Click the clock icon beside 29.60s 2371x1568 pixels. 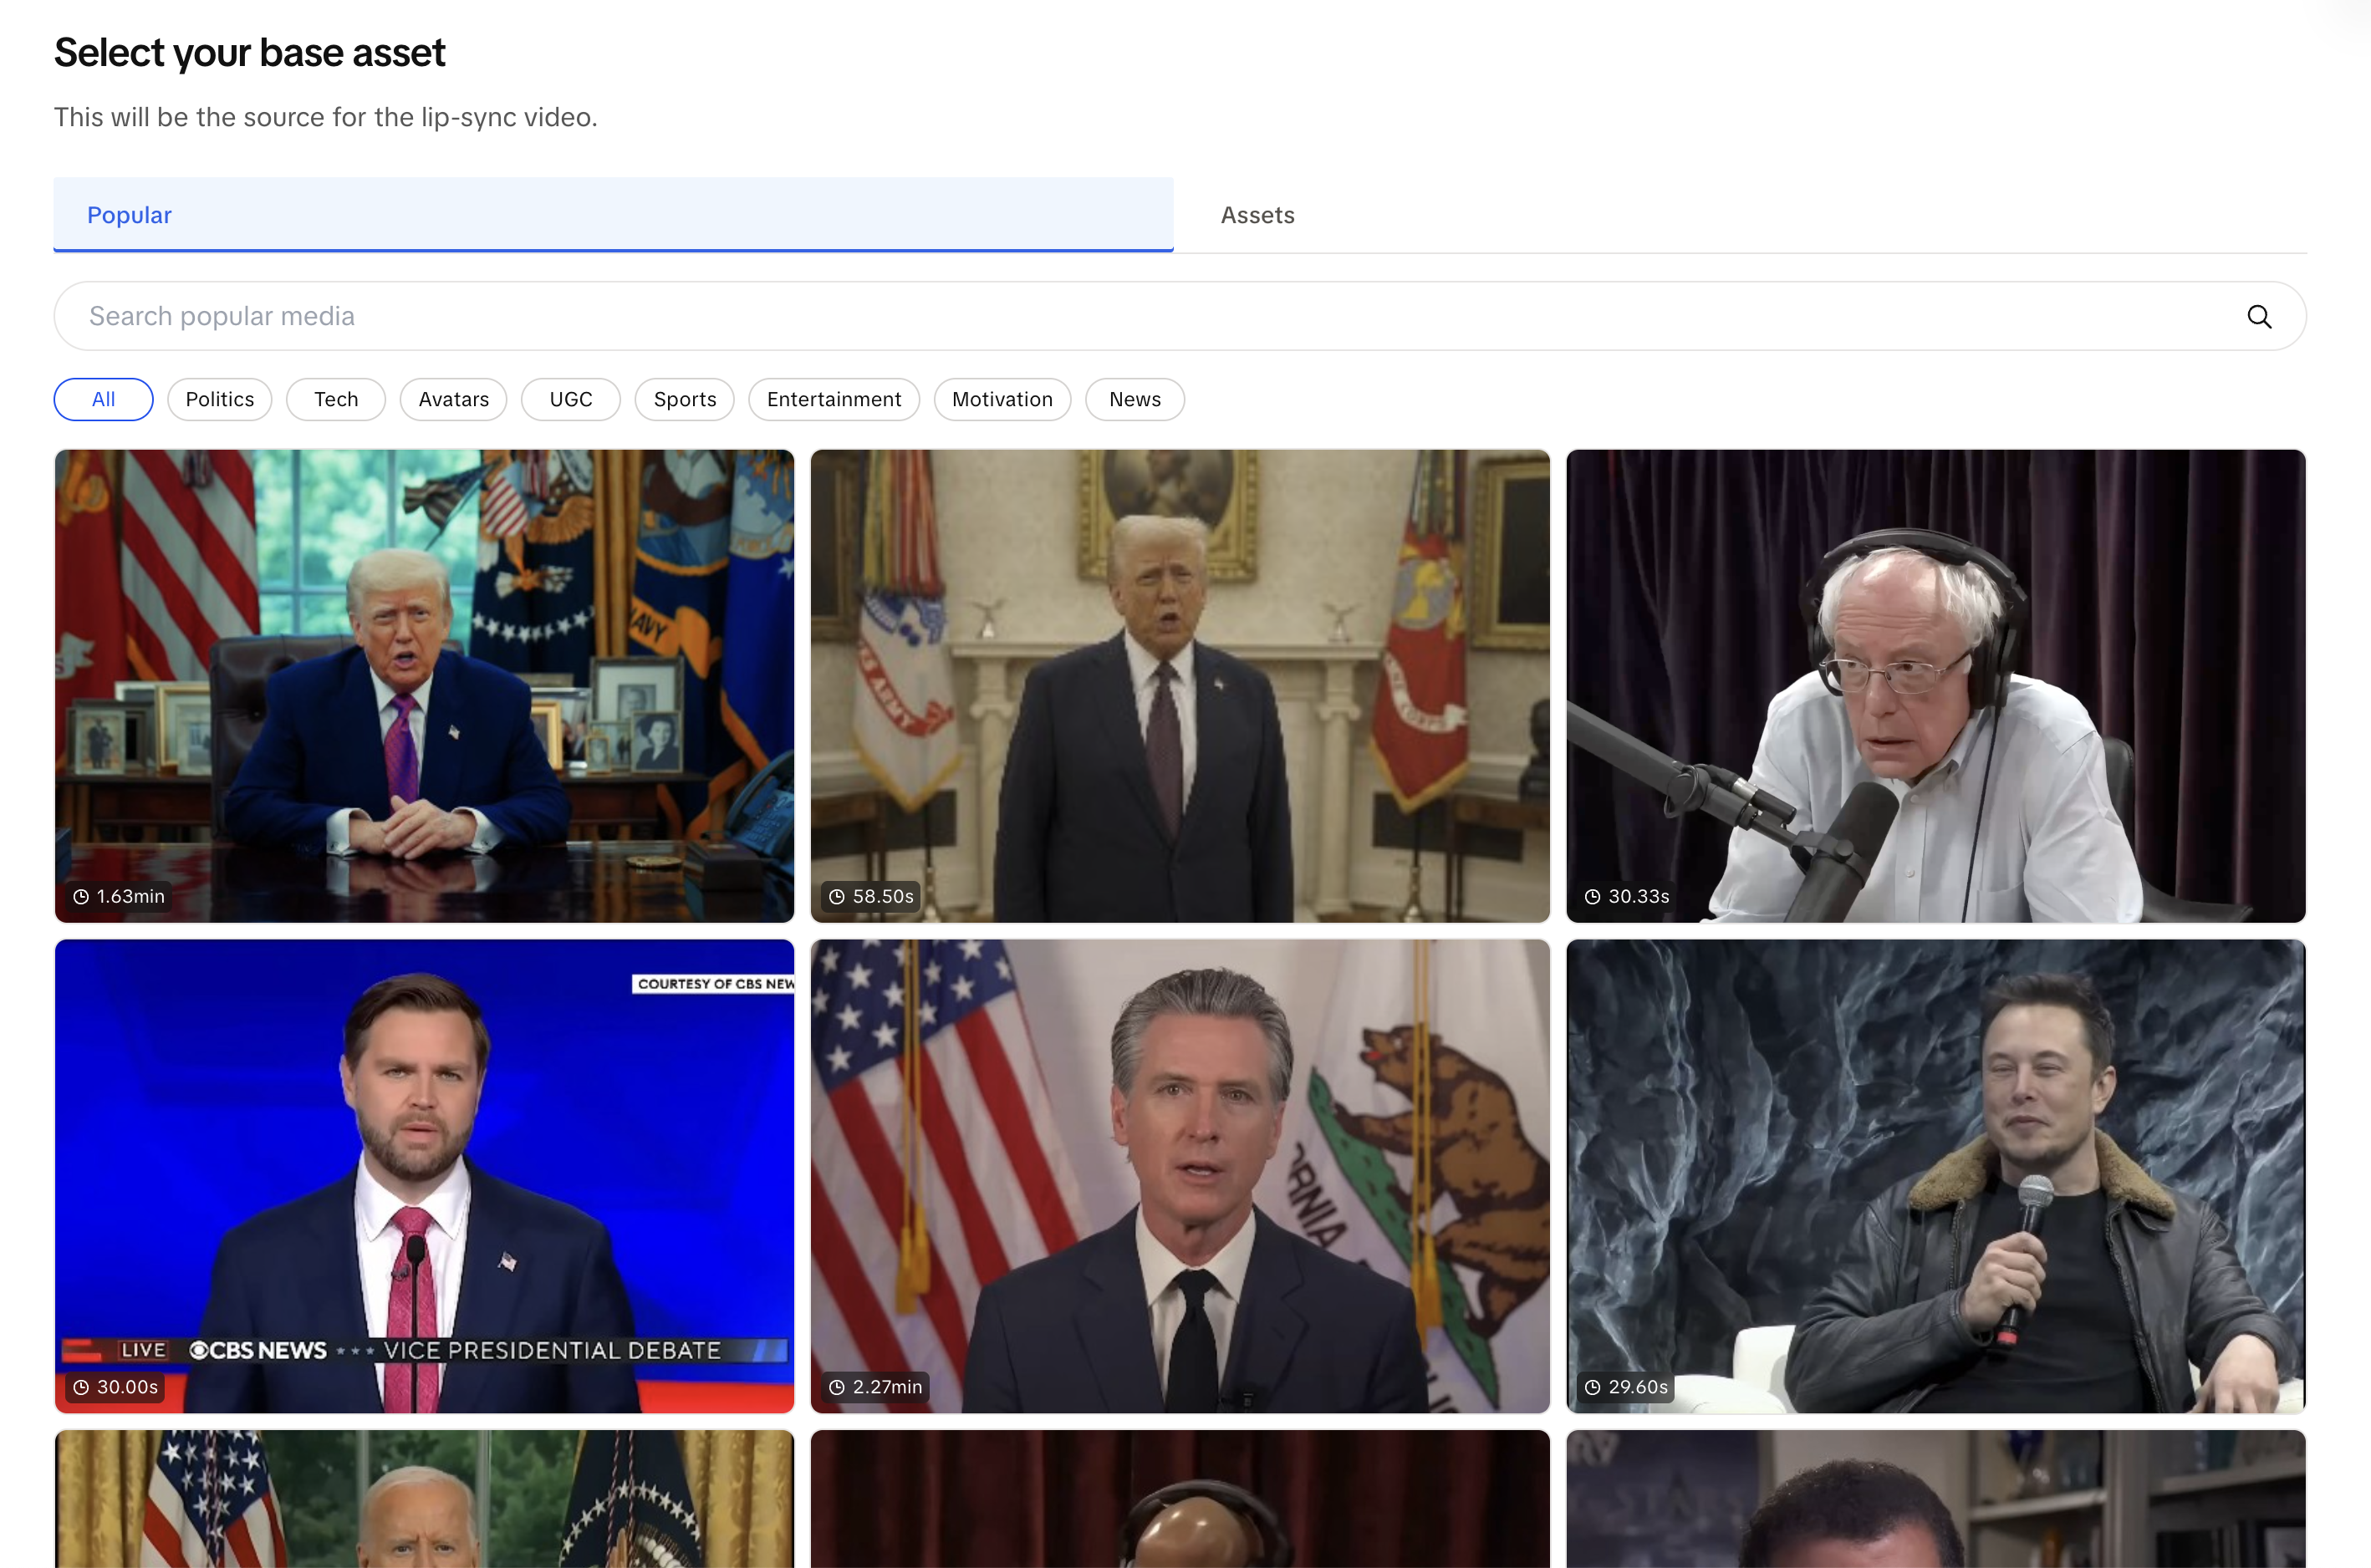pyautogui.click(x=1592, y=1387)
